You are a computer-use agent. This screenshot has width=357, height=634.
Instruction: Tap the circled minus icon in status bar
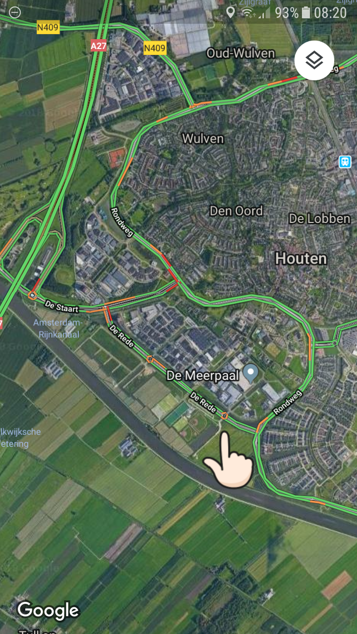(15, 12)
